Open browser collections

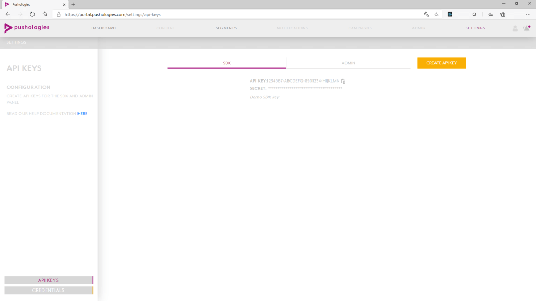(502, 14)
